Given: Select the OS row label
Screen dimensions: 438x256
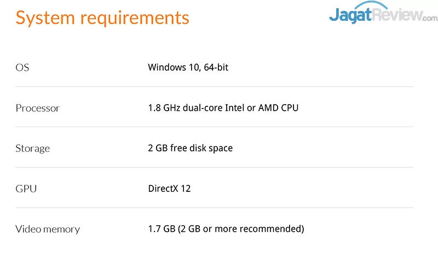Looking at the screenshot, I should tap(22, 67).
